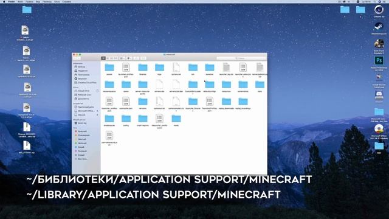Open the Finder menu
The height and width of the screenshot is (219, 389).
click(x=12, y=1)
